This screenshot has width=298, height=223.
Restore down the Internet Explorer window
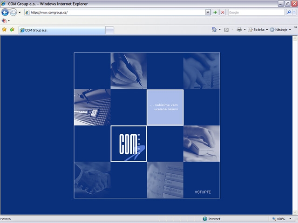coord(288,3)
